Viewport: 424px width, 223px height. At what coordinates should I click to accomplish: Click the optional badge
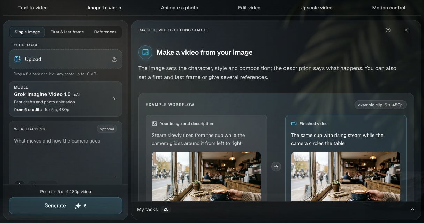point(107,129)
